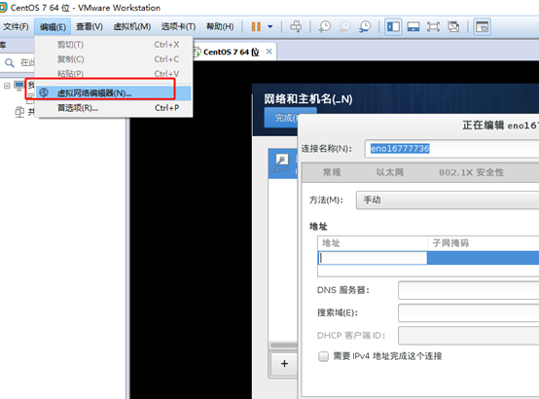Open the dropdown arrow next to pause
Screen dimensions: 539x399
(270, 26)
